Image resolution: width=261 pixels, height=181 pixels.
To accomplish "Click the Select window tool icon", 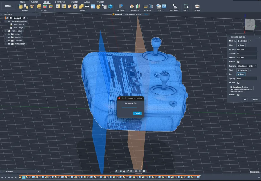I will pos(186,6).
